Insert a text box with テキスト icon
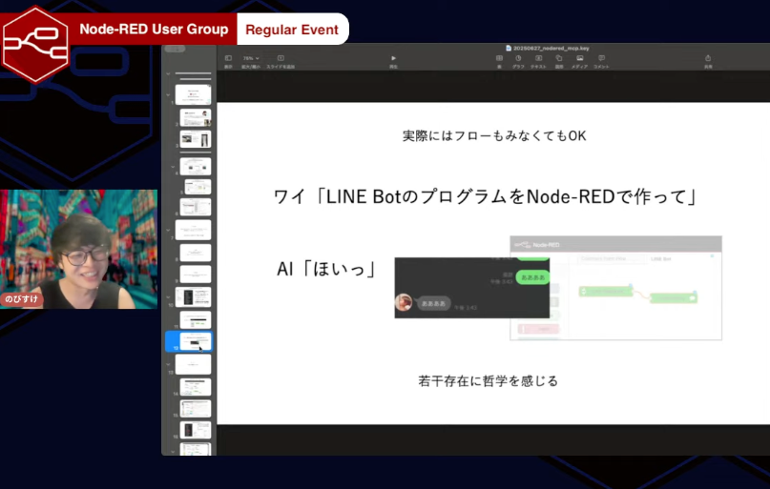The width and height of the screenshot is (770, 489). [539, 61]
